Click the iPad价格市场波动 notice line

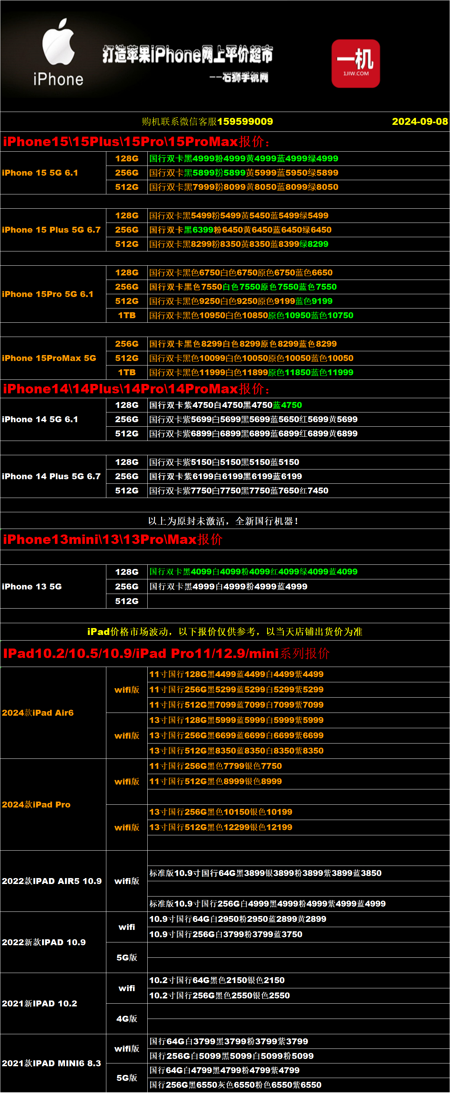pyautogui.click(x=225, y=632)
